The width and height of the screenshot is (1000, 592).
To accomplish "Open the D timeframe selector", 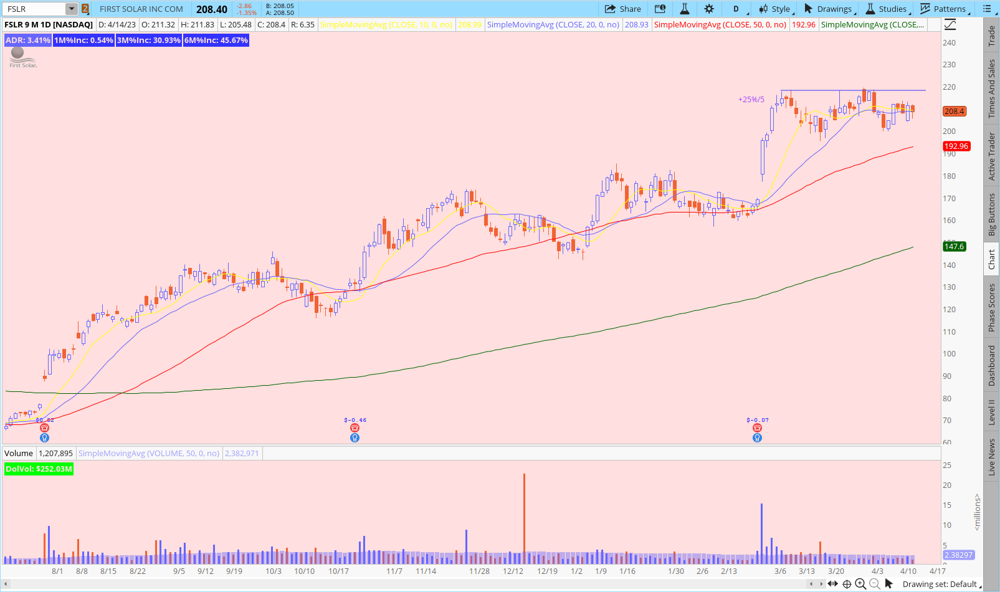I will pyautogui.click(x=736, y=9).
